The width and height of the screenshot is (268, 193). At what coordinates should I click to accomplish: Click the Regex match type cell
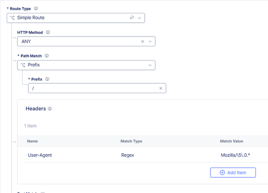128,156
